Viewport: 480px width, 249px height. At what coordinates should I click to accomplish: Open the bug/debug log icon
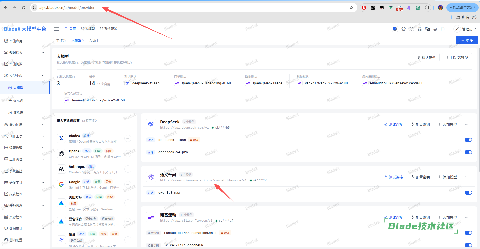(x=435, y=29)
